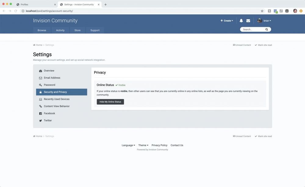Switch to the Profiles browser tab
The height and width of the screenshot is (187, 305).
(x=36, y=5)
